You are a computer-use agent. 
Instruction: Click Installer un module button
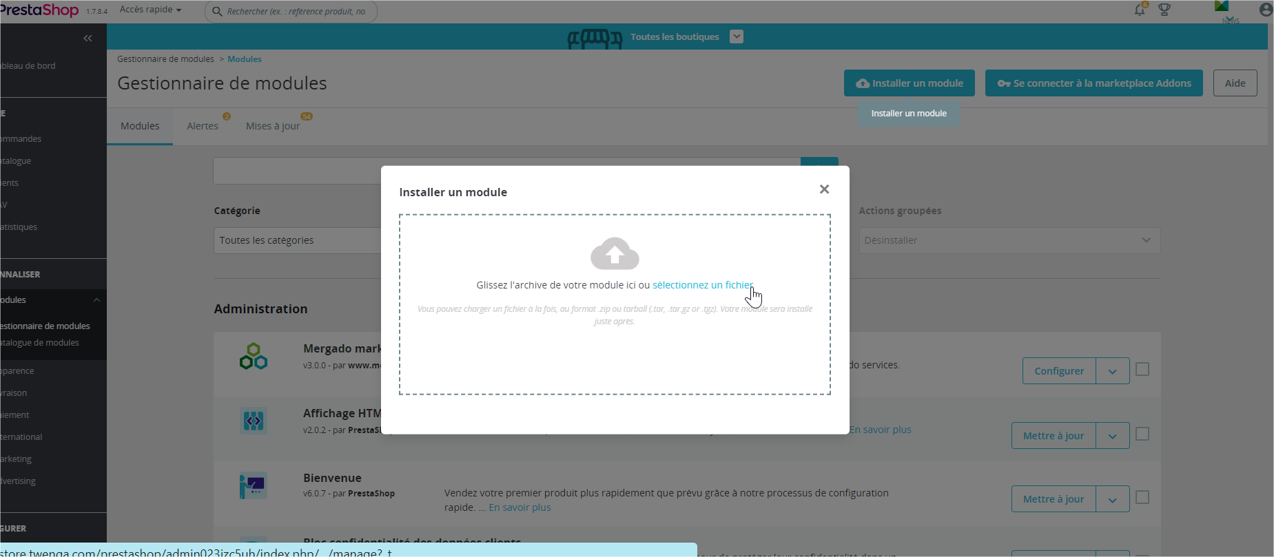tap(909, 83)
